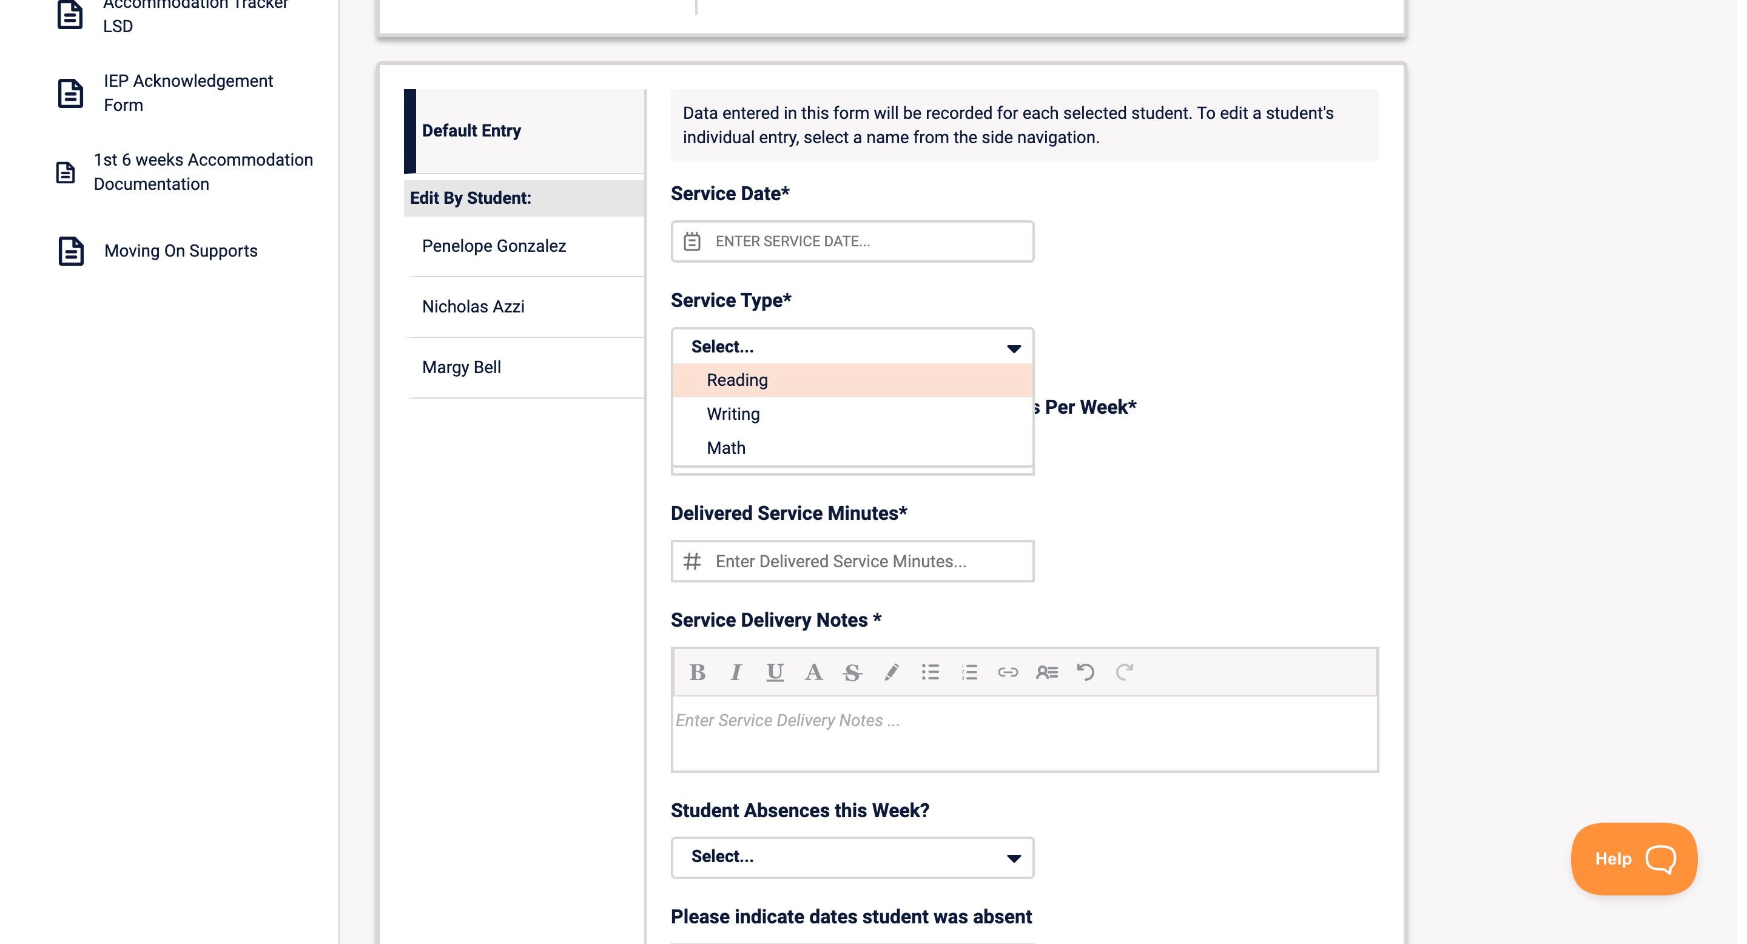The image size is (1747, 944).
Task: Open Moving On Supports form
Action: pos(180,251)
